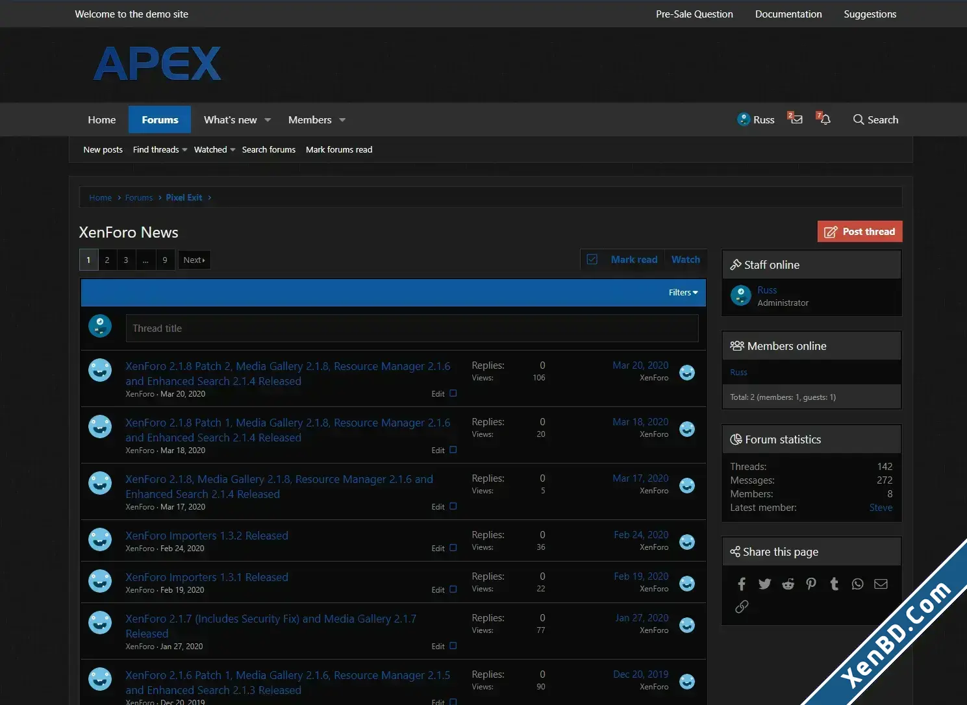Click Mark forums read
967x705 pixels.
(339, 149)
